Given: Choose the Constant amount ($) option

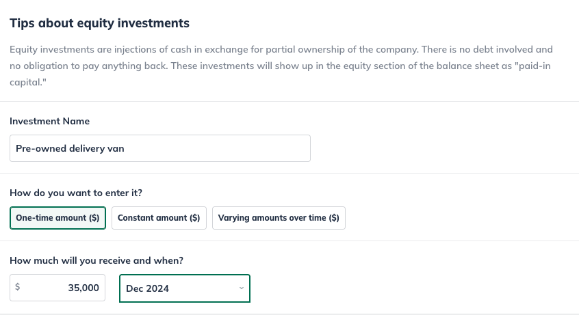Looking at the screenshot, I should pyautogui.click(x=159, y=218).
